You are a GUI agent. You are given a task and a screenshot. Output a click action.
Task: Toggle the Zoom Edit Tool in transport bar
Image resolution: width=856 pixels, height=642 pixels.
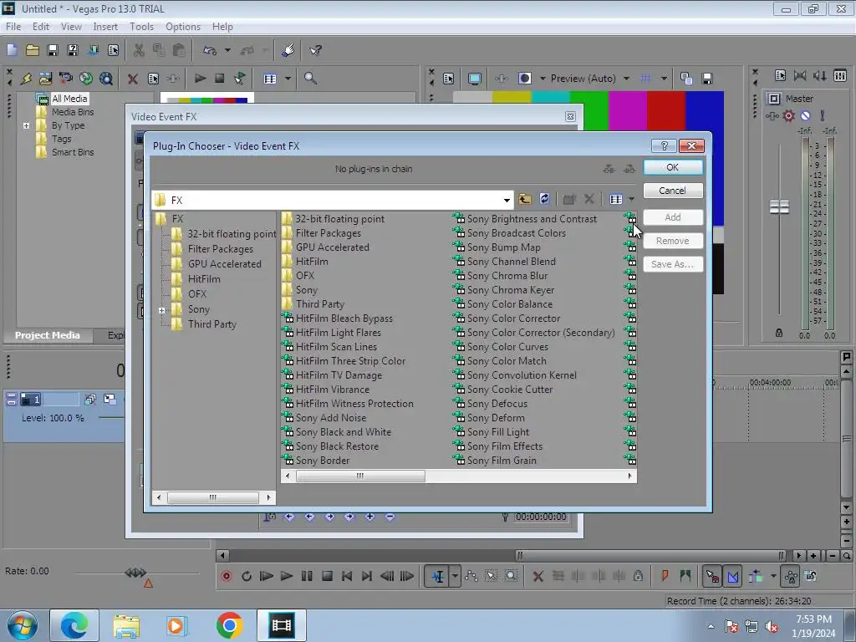(511, 576)
